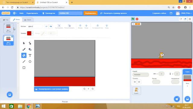This screenshot has width=193, height=109.
Task: Switch to small stage layout
Action: point(181,19)
